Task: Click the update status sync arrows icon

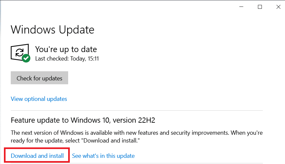Action: [x=20, y=52]
